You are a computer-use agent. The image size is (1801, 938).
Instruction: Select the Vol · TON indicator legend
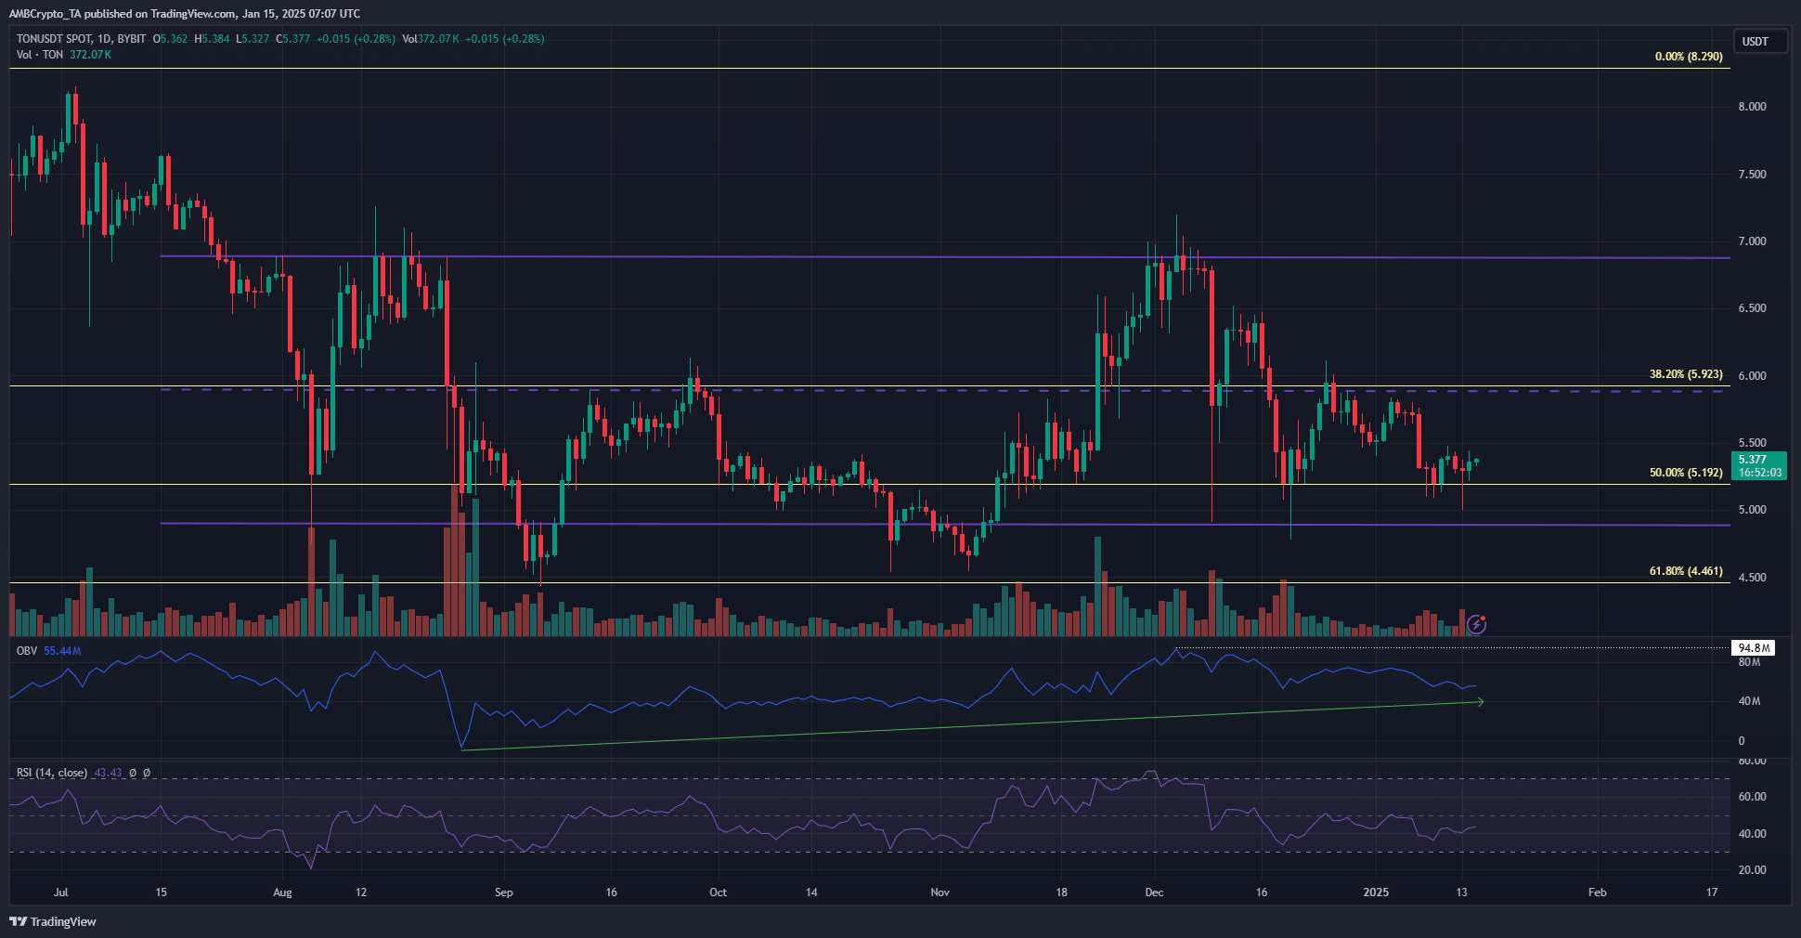tap(40, 55)
